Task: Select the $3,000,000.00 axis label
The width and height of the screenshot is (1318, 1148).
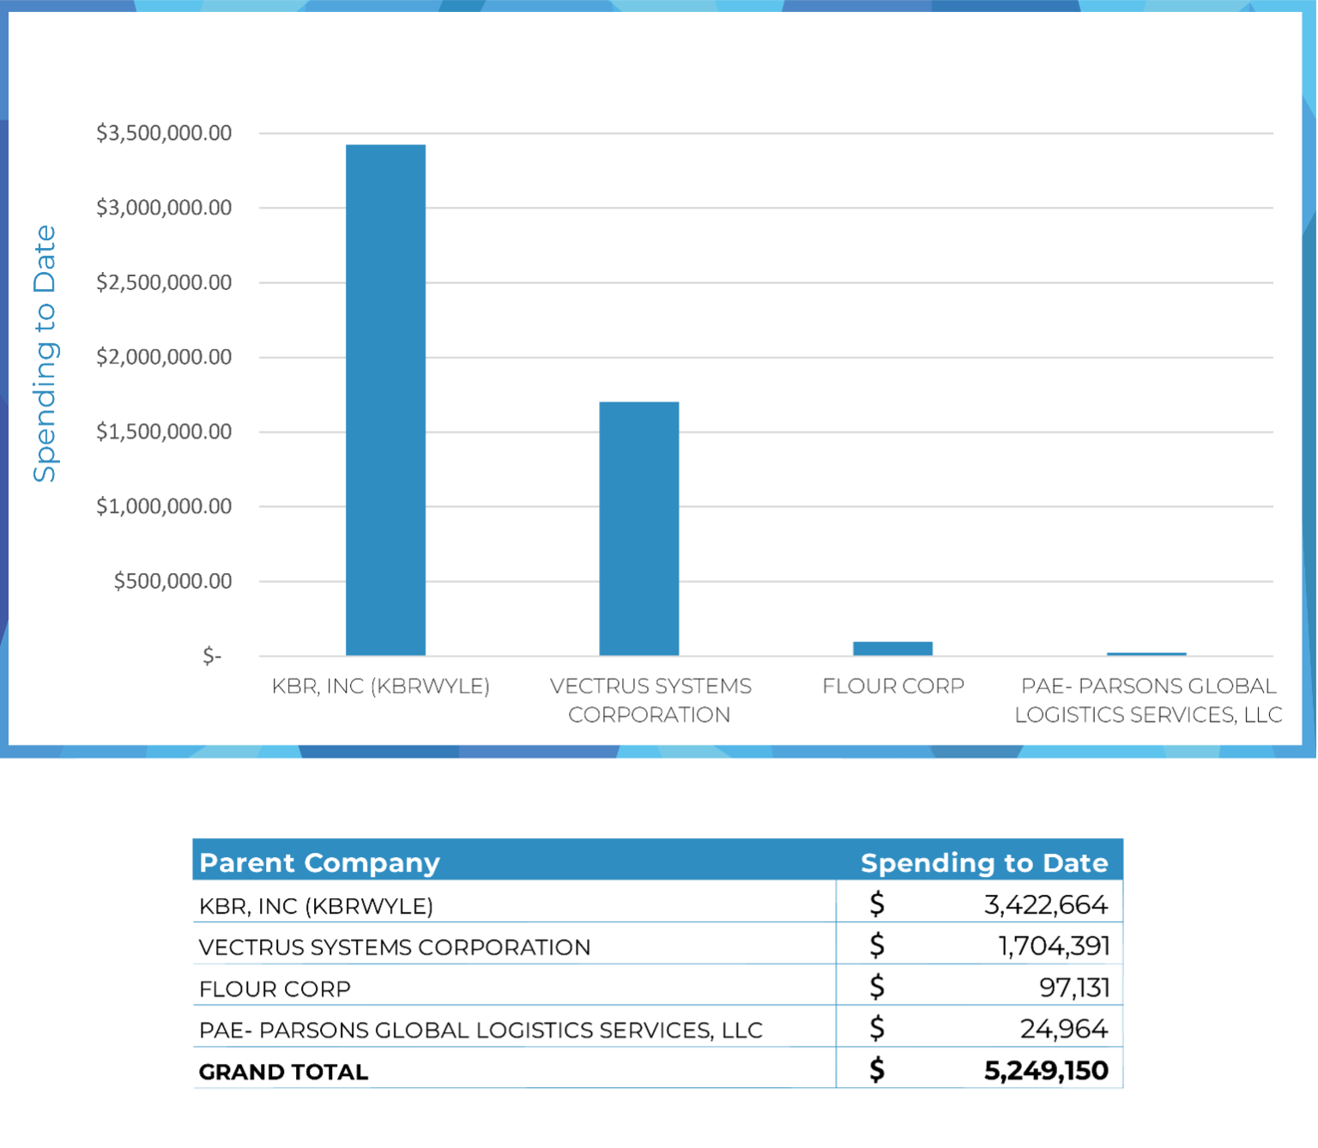Action: tap(164, 208)
